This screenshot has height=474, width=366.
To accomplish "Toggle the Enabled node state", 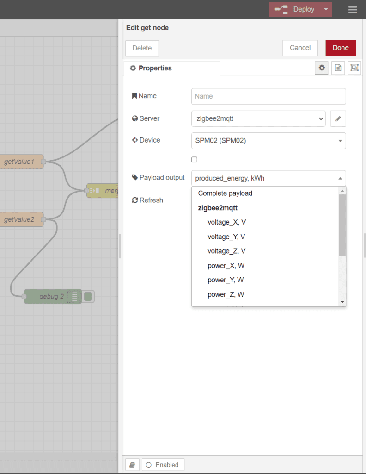I will coord(163,465).
